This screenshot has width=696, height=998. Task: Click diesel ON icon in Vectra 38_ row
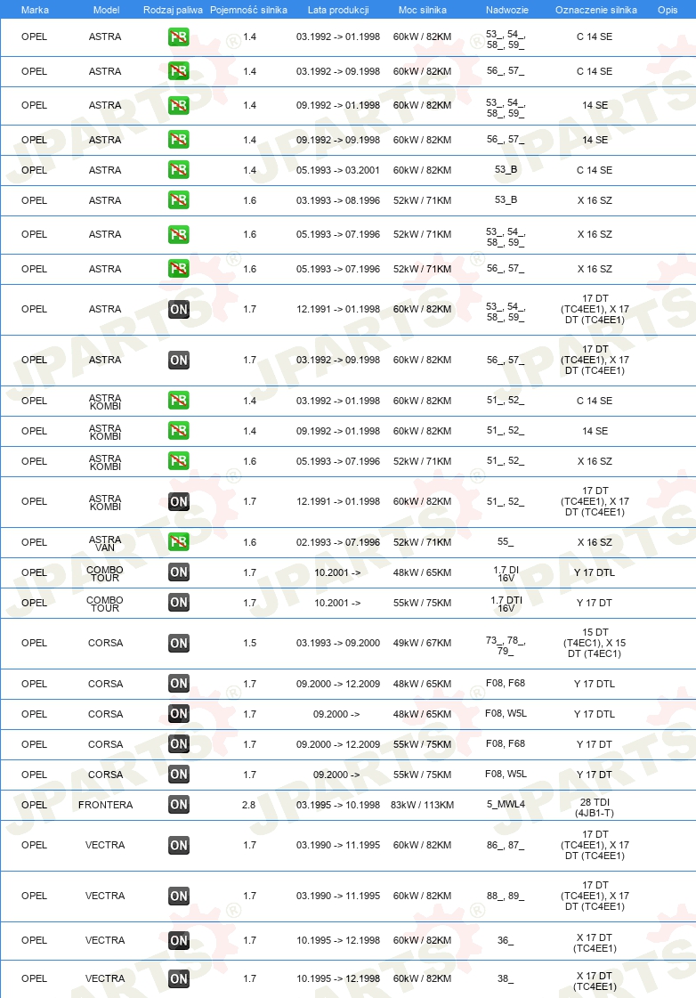(x=179, y=979)
